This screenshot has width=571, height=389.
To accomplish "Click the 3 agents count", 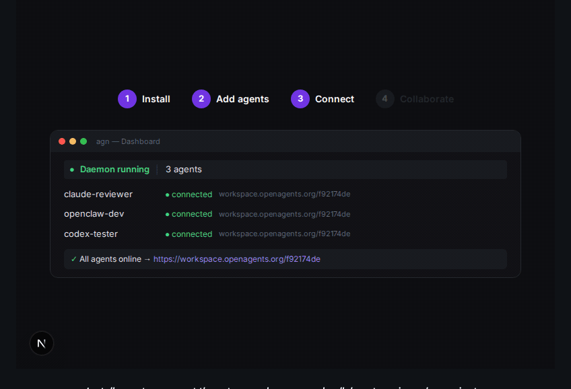I will pos(184,170).
